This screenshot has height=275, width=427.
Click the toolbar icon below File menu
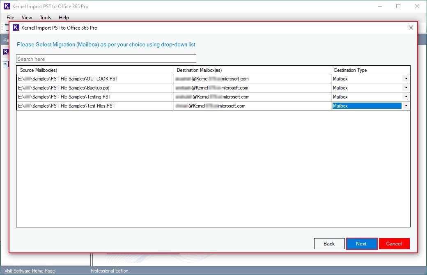click(7, 27)
